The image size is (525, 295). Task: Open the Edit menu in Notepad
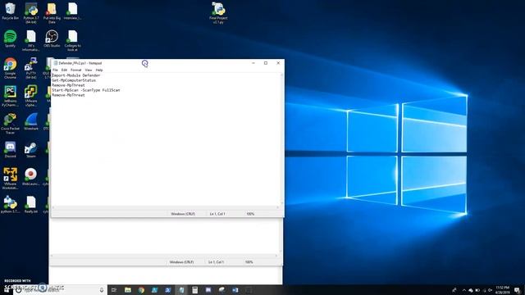pos(64,70)
